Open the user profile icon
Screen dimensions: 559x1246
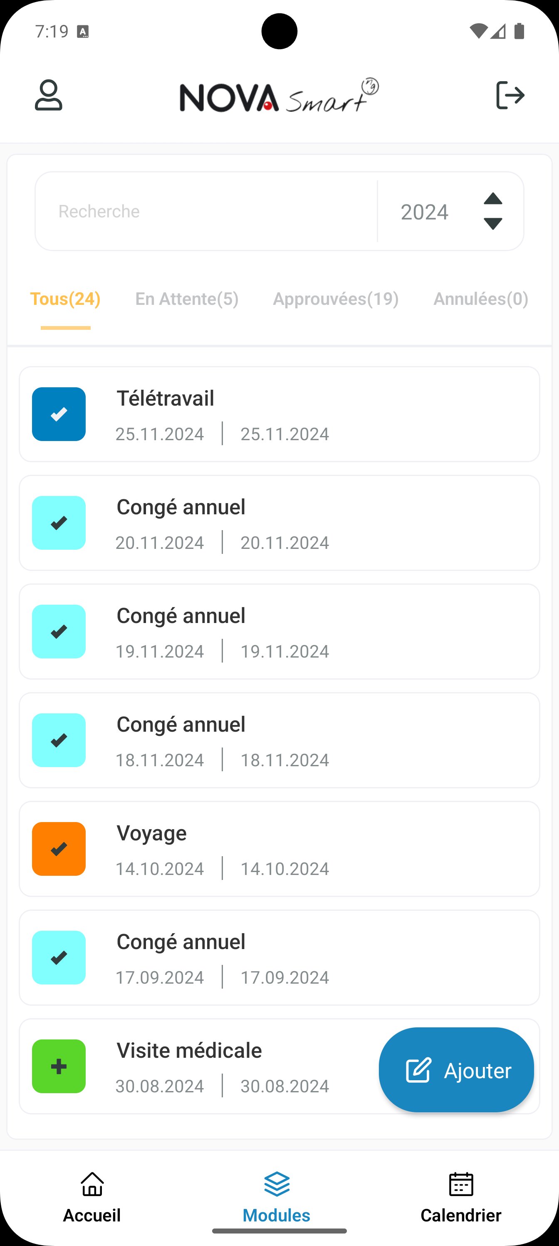(x=48, y=95)
